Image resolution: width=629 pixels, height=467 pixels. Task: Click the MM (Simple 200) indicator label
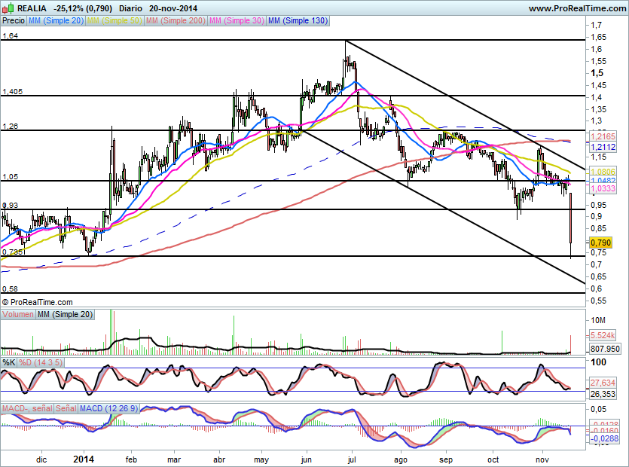[x=175, y=22]
